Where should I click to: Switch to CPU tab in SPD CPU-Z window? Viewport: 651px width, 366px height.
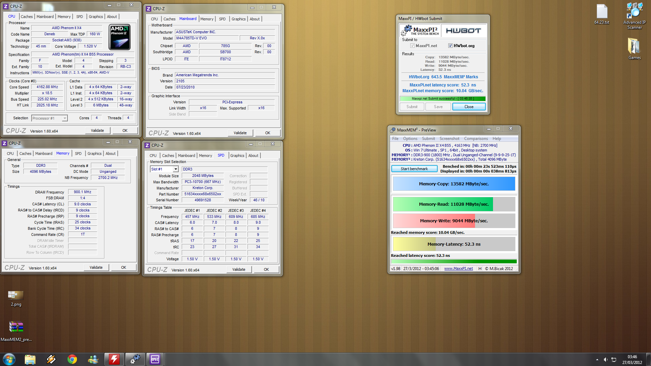pyautogui.click(x=153, y=156)
